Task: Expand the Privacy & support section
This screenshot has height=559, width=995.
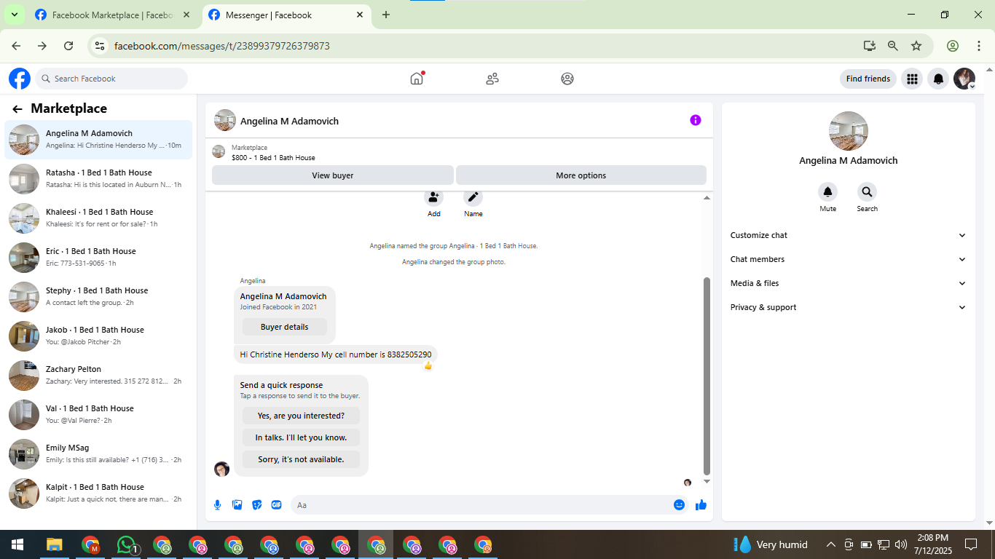Action: point(849,307)
